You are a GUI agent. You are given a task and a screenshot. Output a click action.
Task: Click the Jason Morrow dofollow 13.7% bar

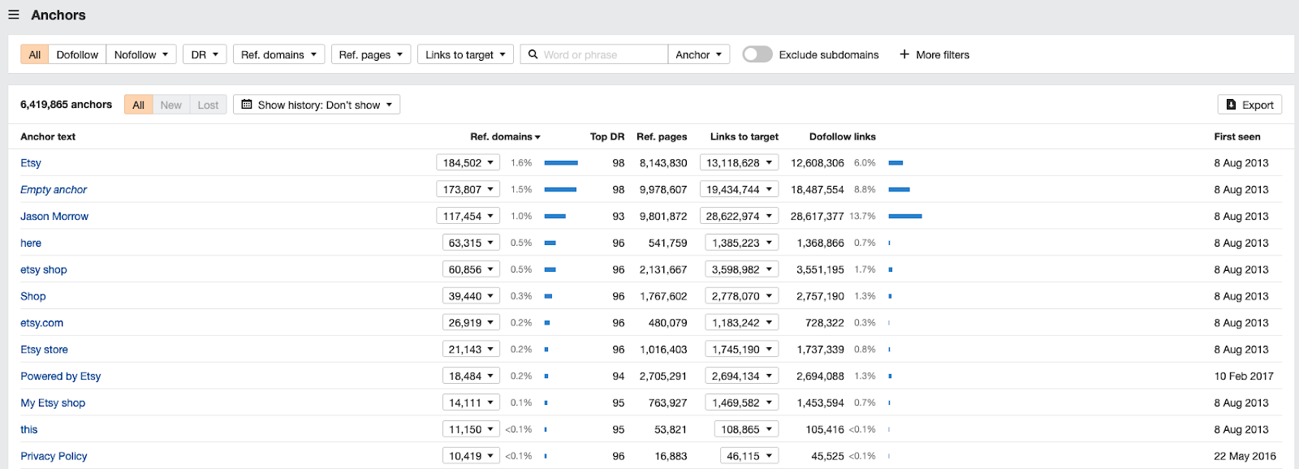coord(905,217)
